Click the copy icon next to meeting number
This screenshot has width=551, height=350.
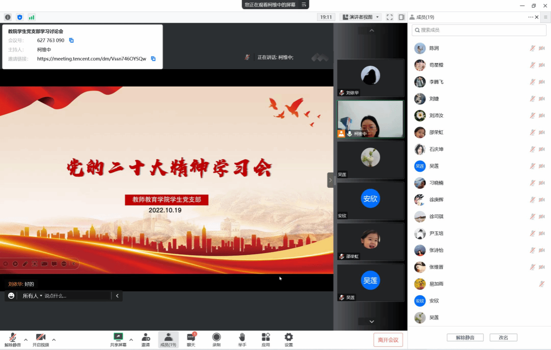[71, 40]
